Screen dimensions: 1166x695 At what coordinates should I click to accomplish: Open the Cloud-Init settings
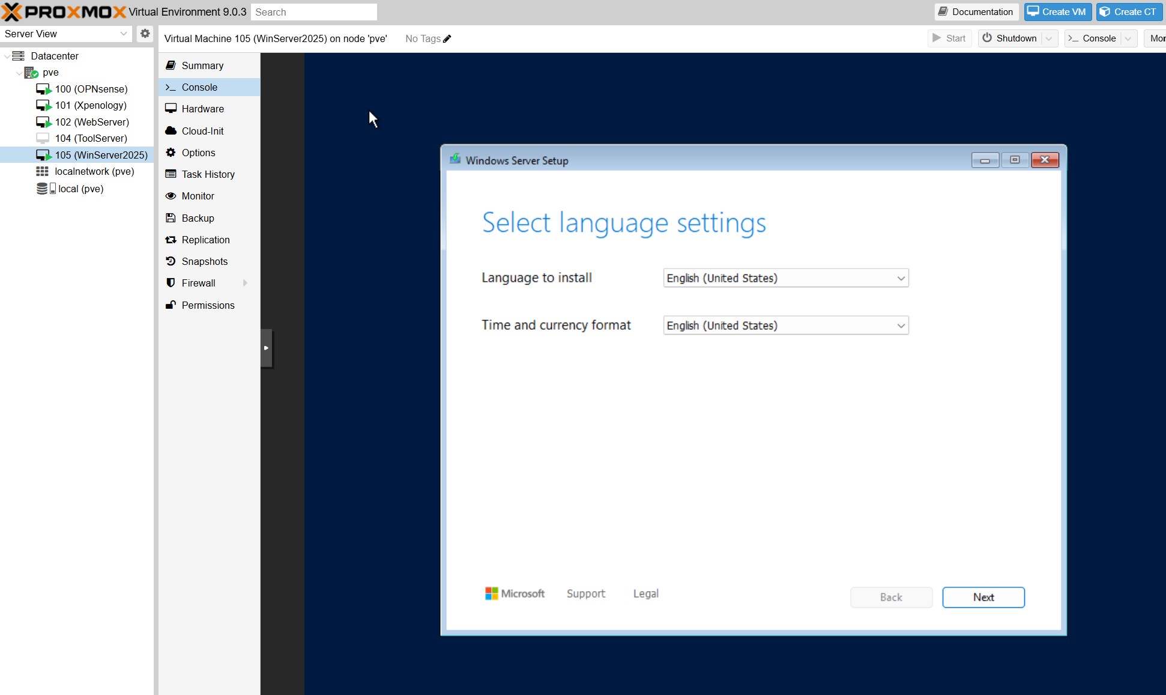(202, 131)
